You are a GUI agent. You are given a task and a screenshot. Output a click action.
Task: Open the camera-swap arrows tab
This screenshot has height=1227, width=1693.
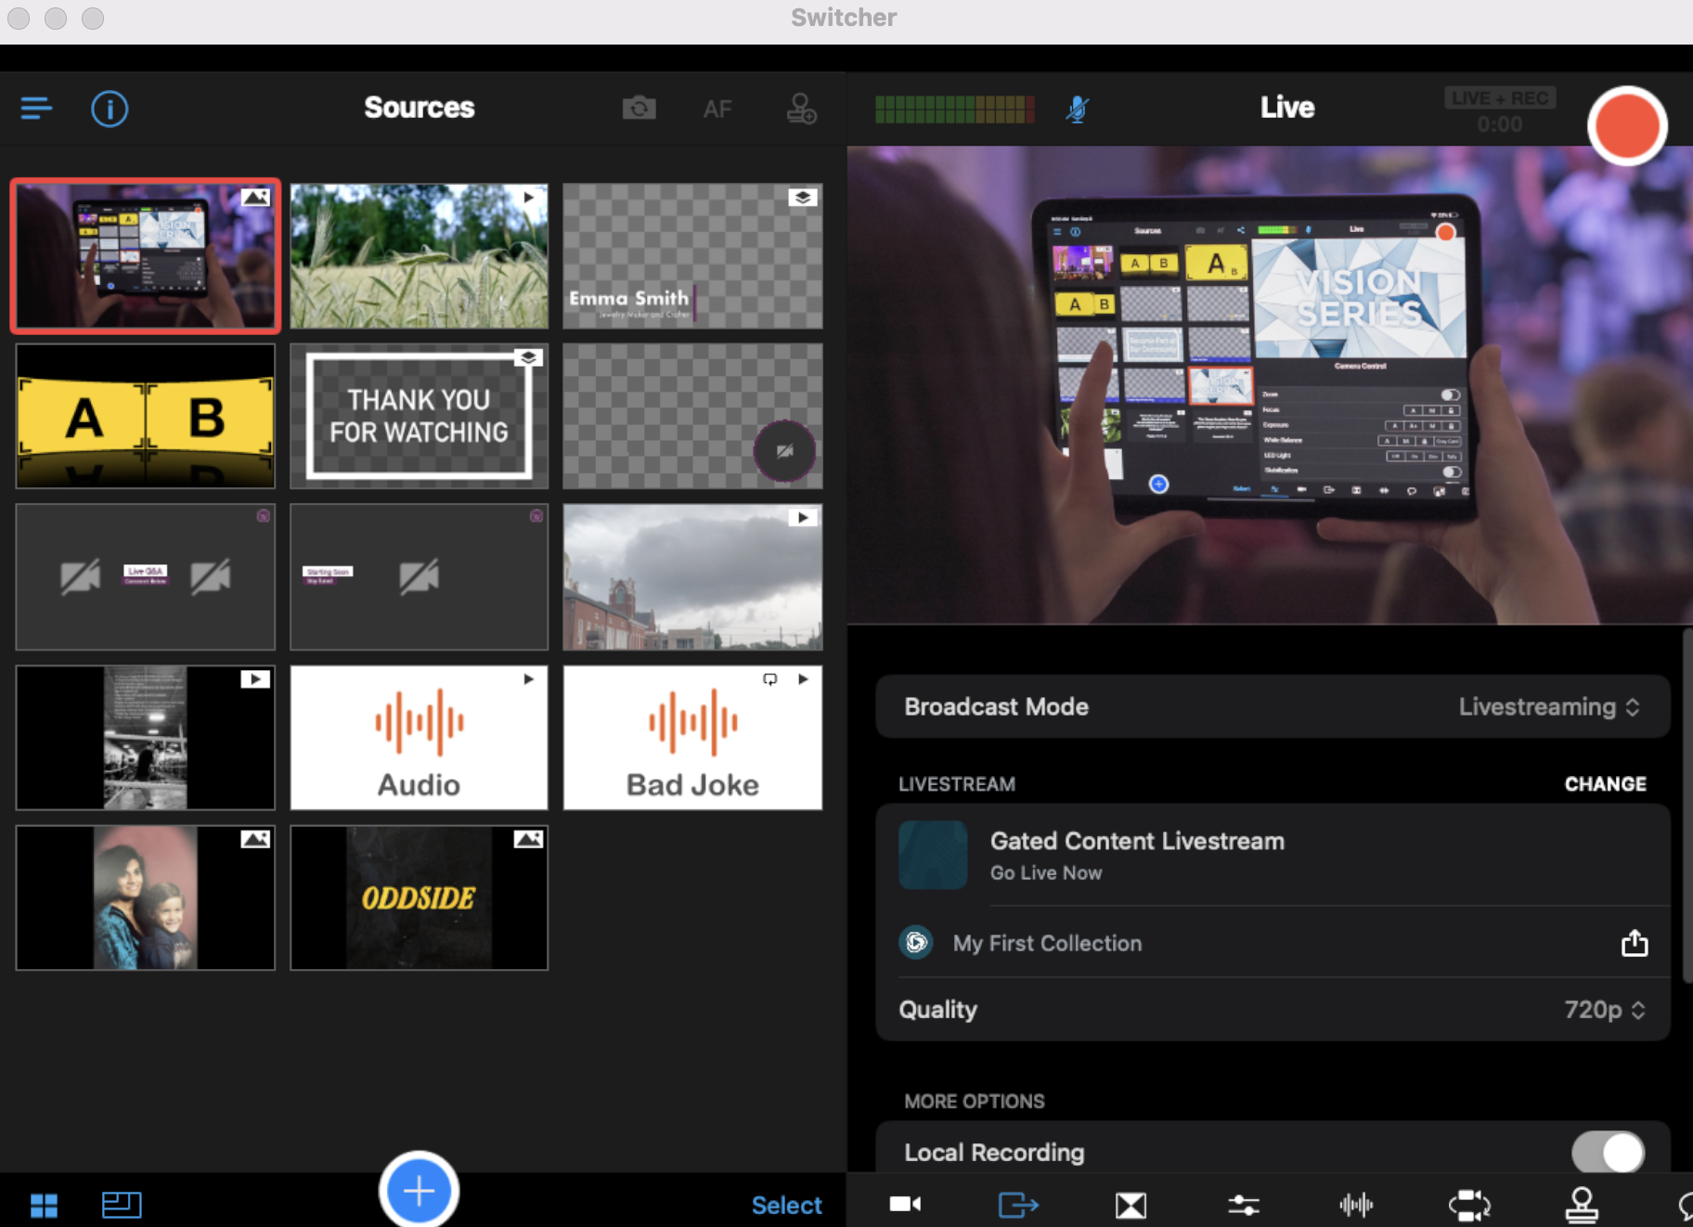coord(1469,1205)
